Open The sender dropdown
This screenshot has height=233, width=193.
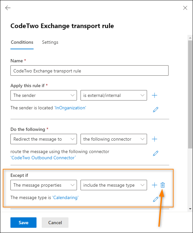tap(44, 95)
